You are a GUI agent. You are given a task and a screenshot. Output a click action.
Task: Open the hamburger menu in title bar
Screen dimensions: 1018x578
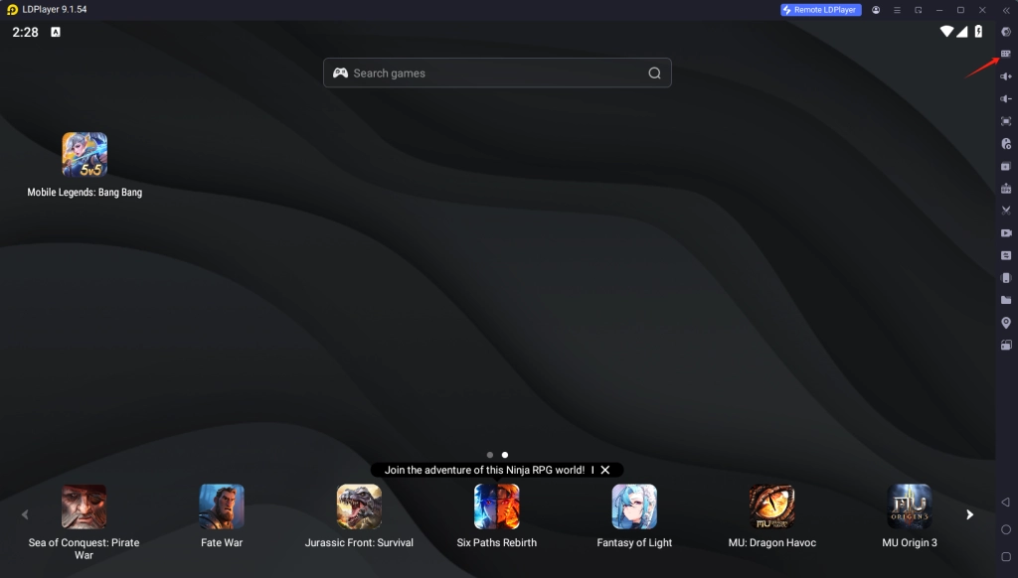(x=897, y=10)
